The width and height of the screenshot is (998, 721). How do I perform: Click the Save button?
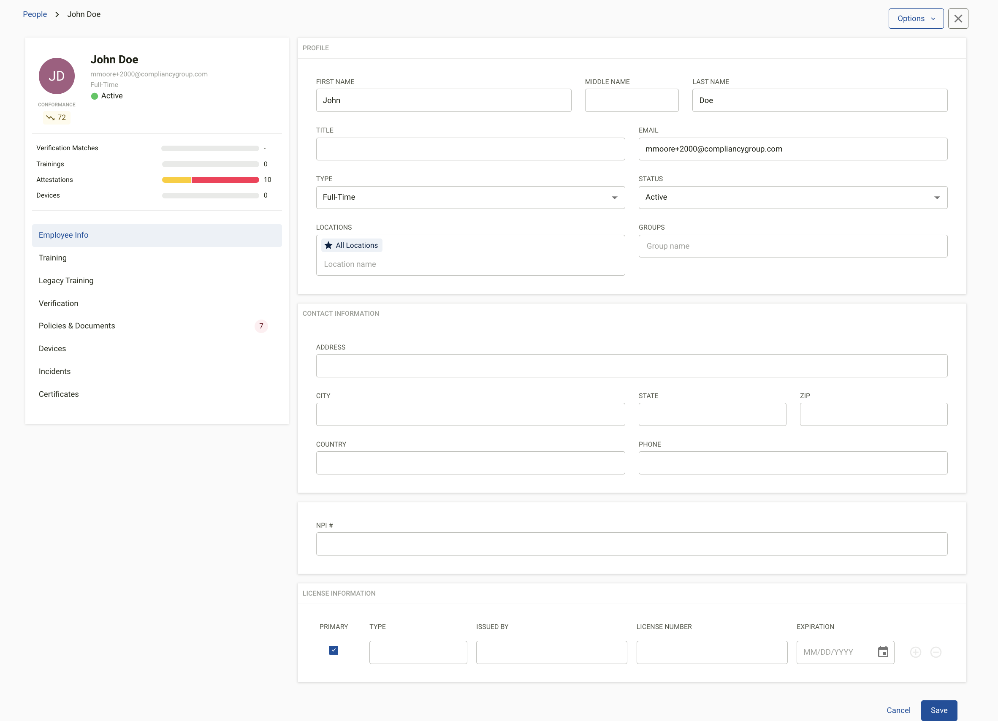tap(938, 710)
